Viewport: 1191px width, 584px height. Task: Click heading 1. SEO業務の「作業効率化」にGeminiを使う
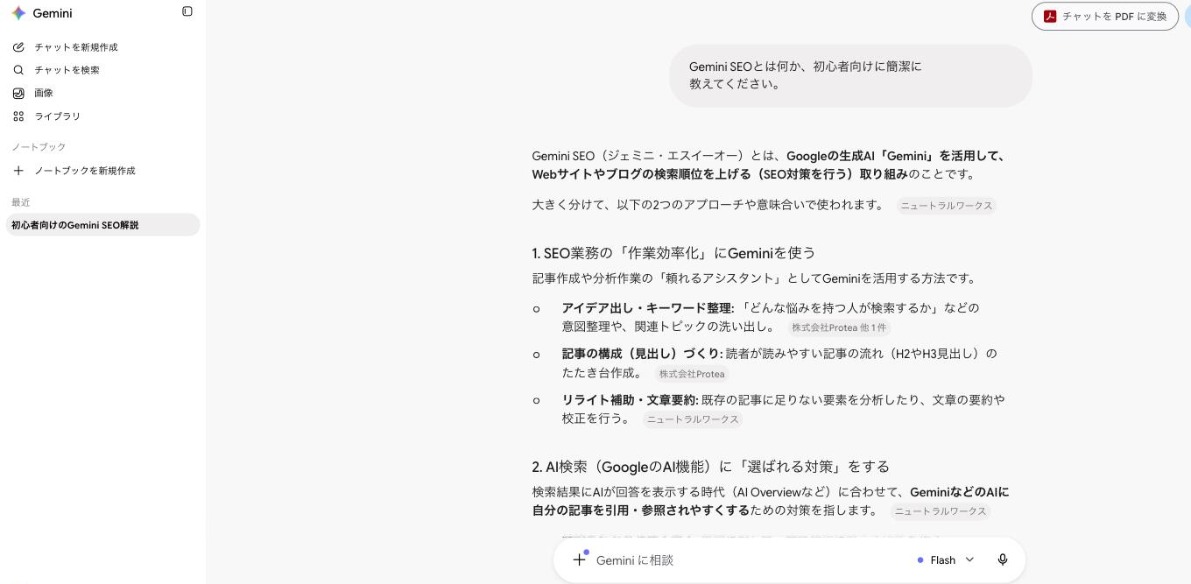[673, 253]
